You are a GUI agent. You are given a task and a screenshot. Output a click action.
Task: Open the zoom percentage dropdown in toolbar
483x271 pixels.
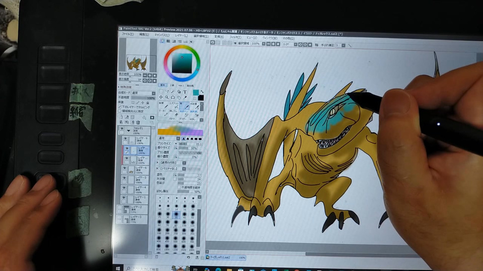click(264, 44)
